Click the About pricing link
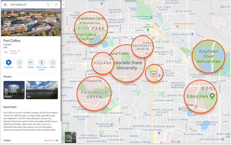The height and width of the screenshot is (145, 231). pyautogui.click(x=50, y=140)
